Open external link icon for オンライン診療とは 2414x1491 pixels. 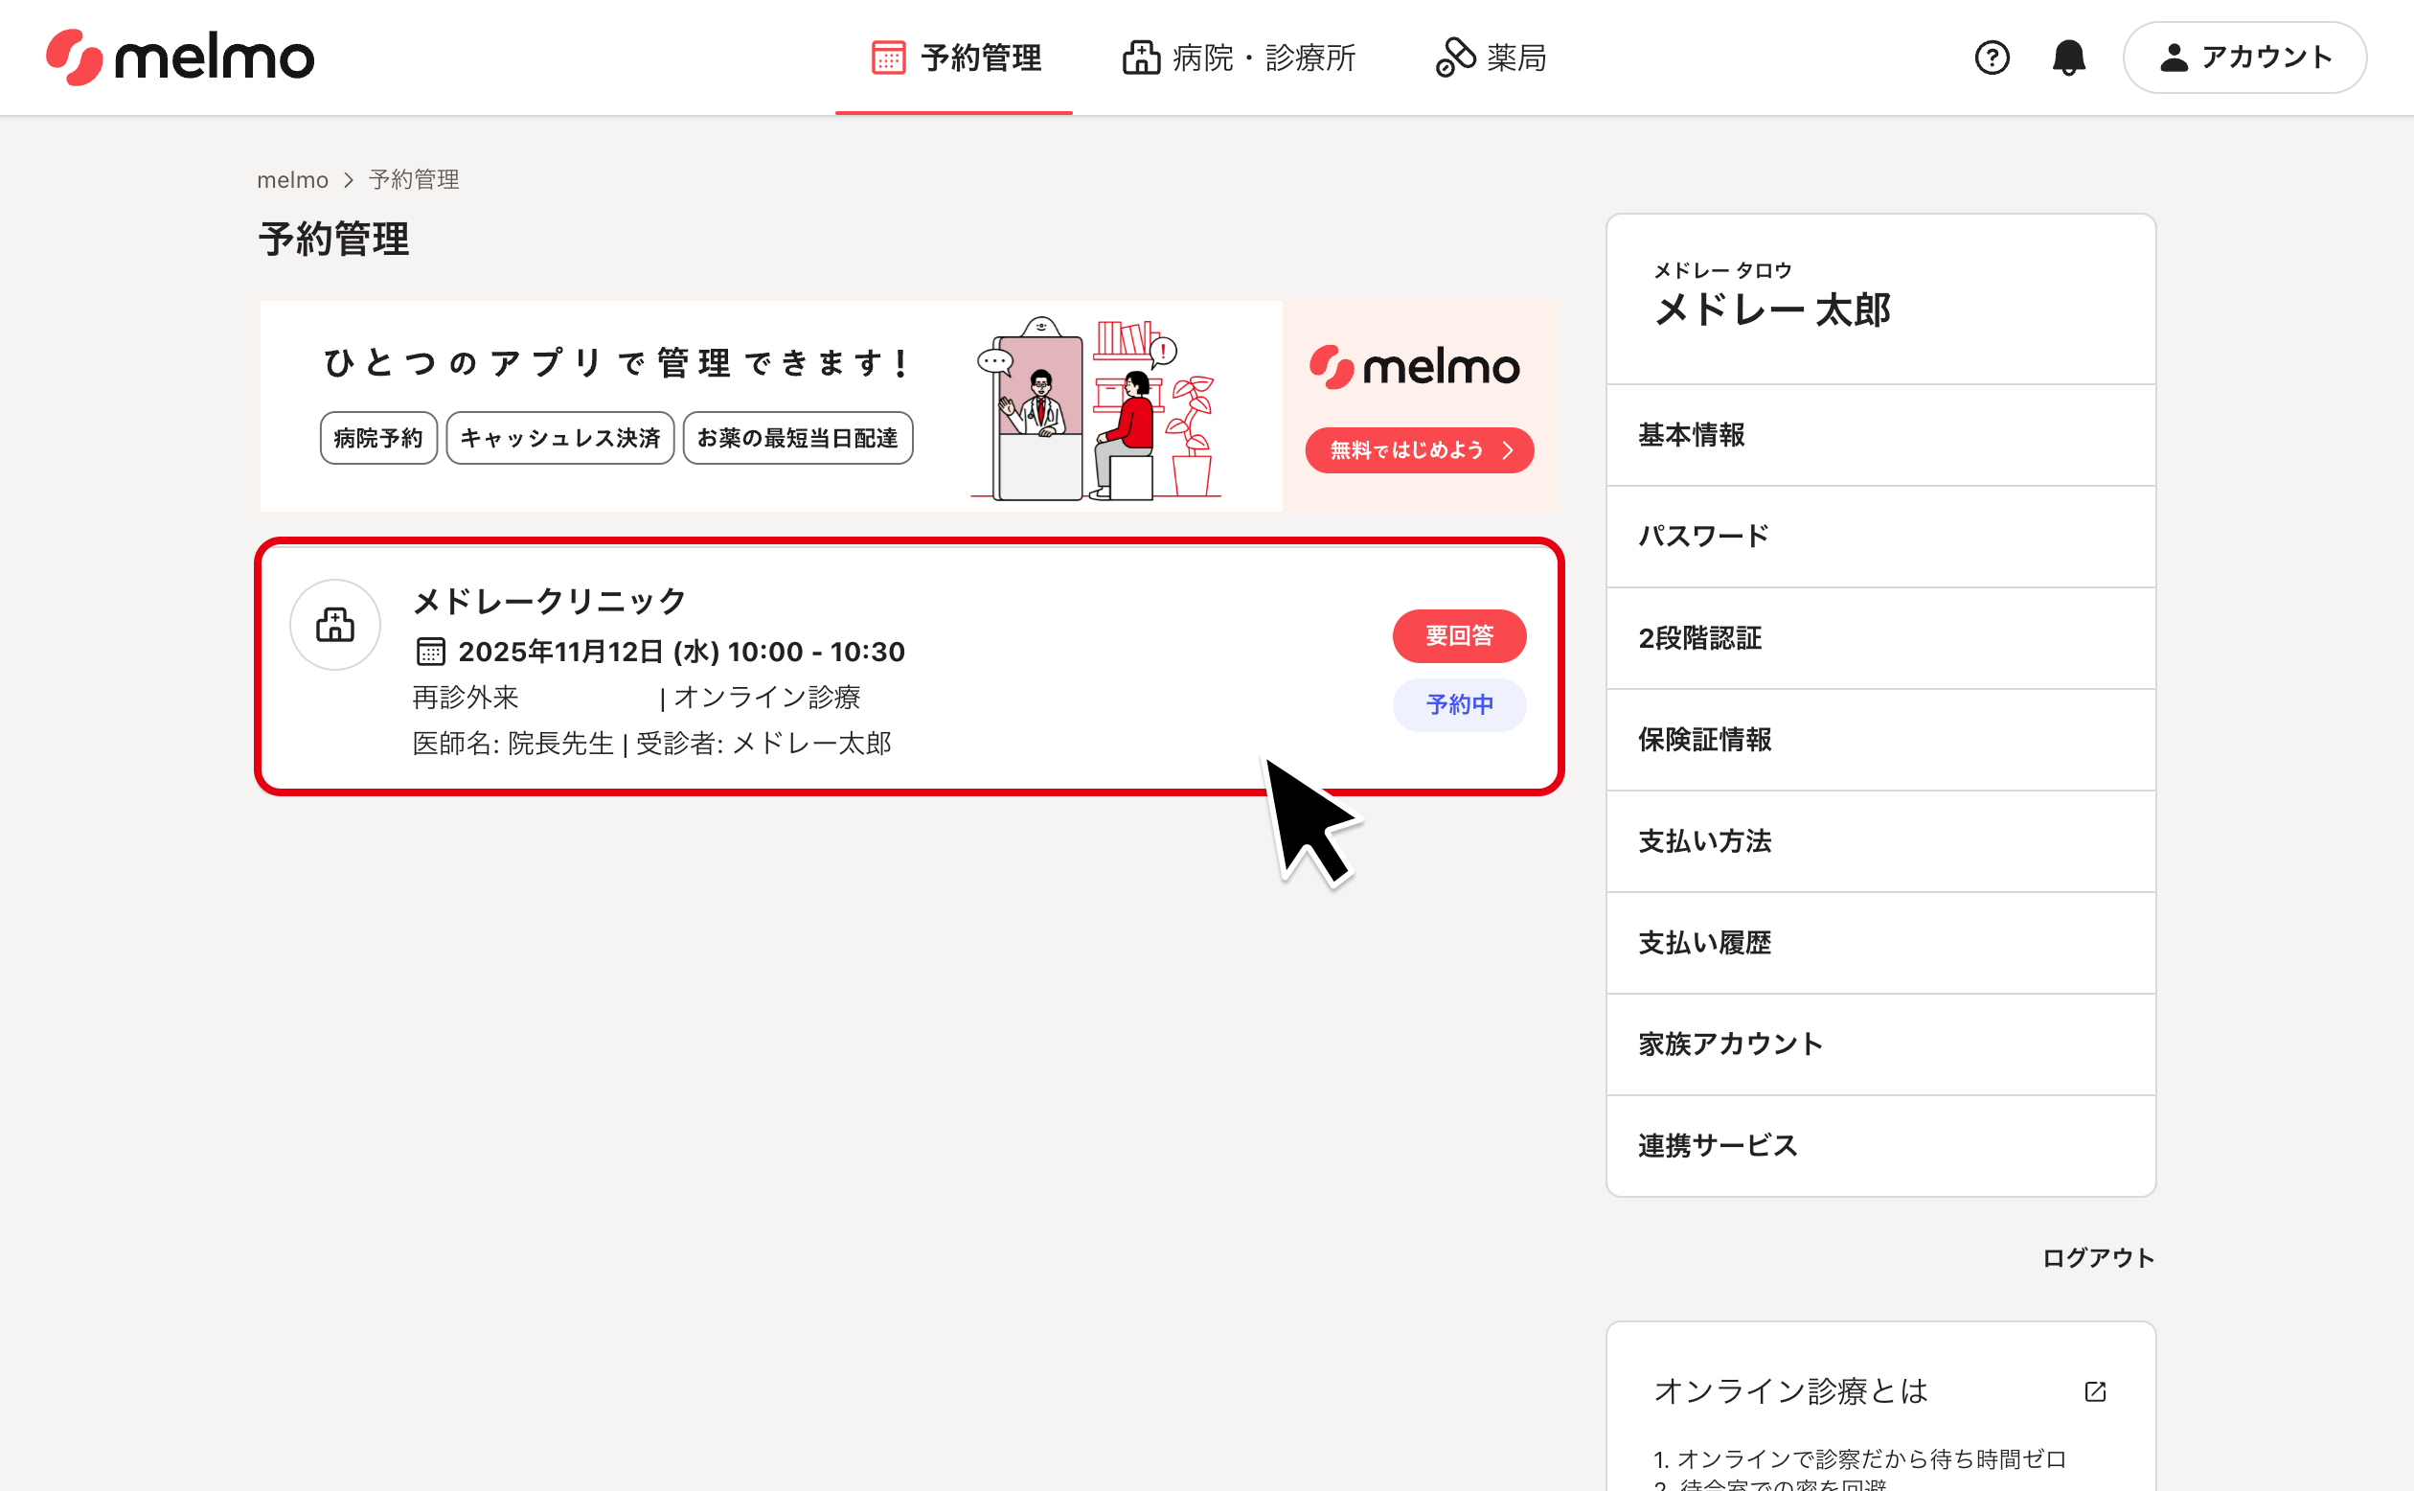point(2095,1390)
